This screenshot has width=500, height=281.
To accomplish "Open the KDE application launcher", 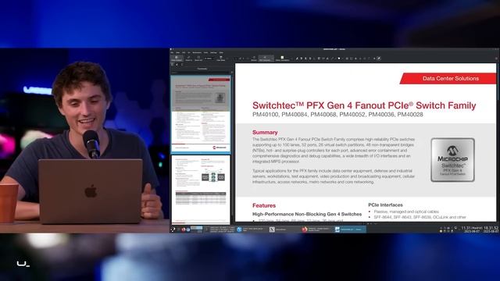I will tap(173, 229).
